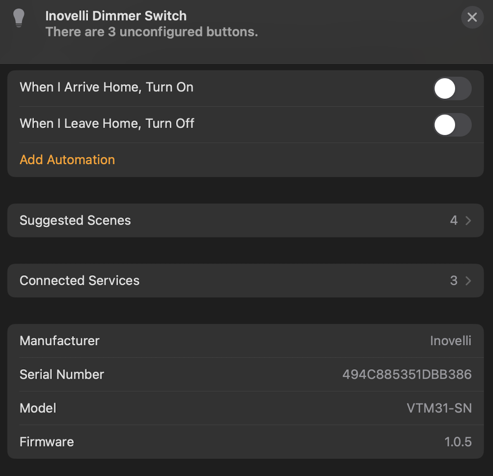This screenshot has height=476, width=493.
Task: Click the When I Arrive Home label
Action: 106,87
